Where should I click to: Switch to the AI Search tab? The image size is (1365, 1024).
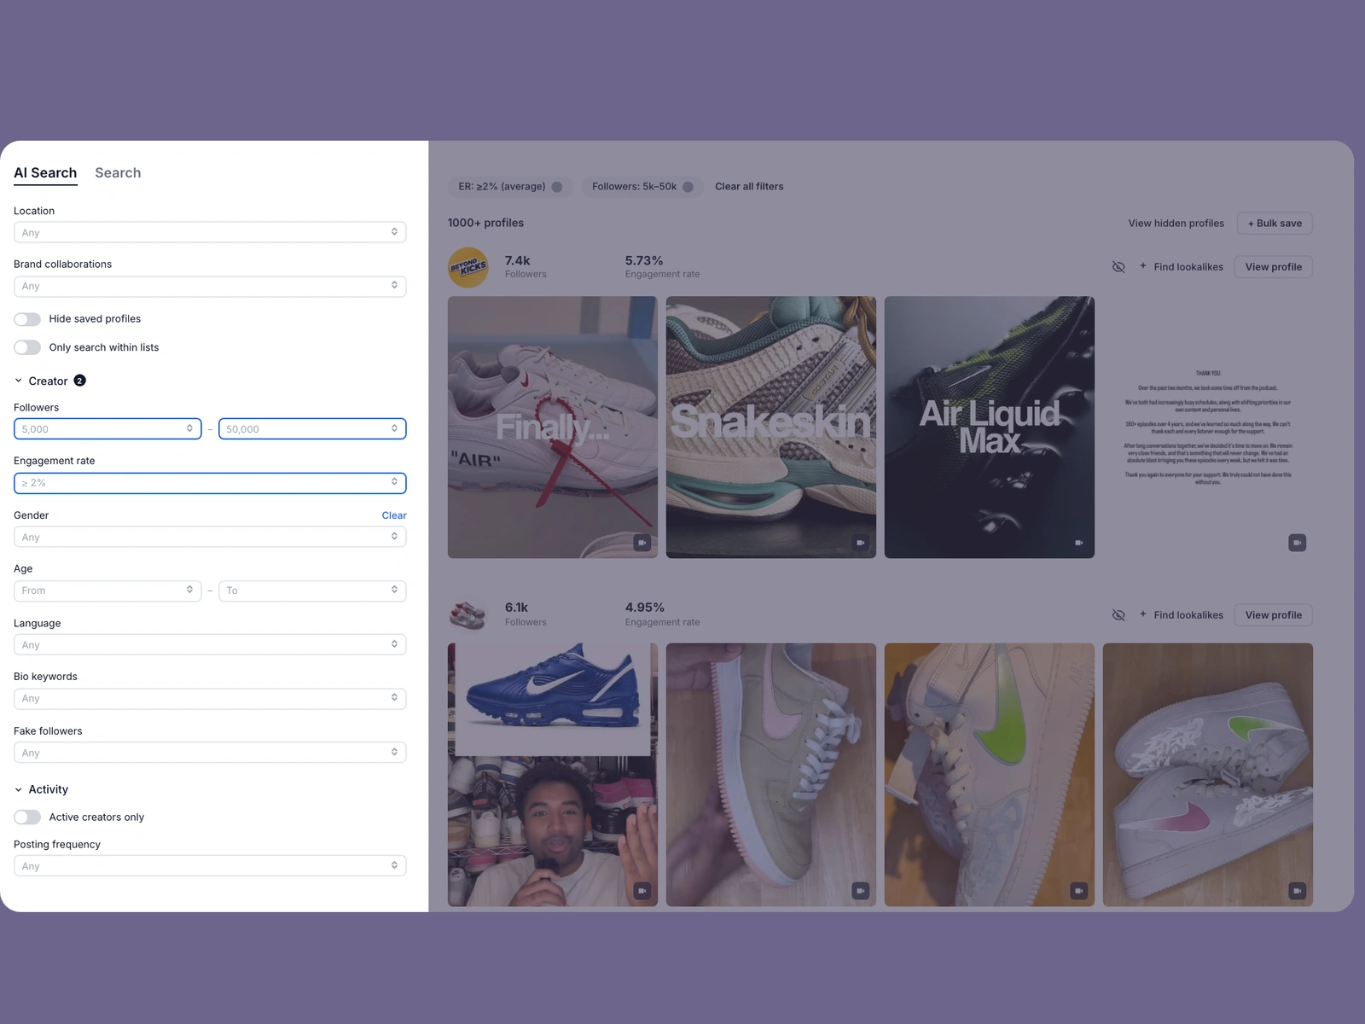(45, 172)
